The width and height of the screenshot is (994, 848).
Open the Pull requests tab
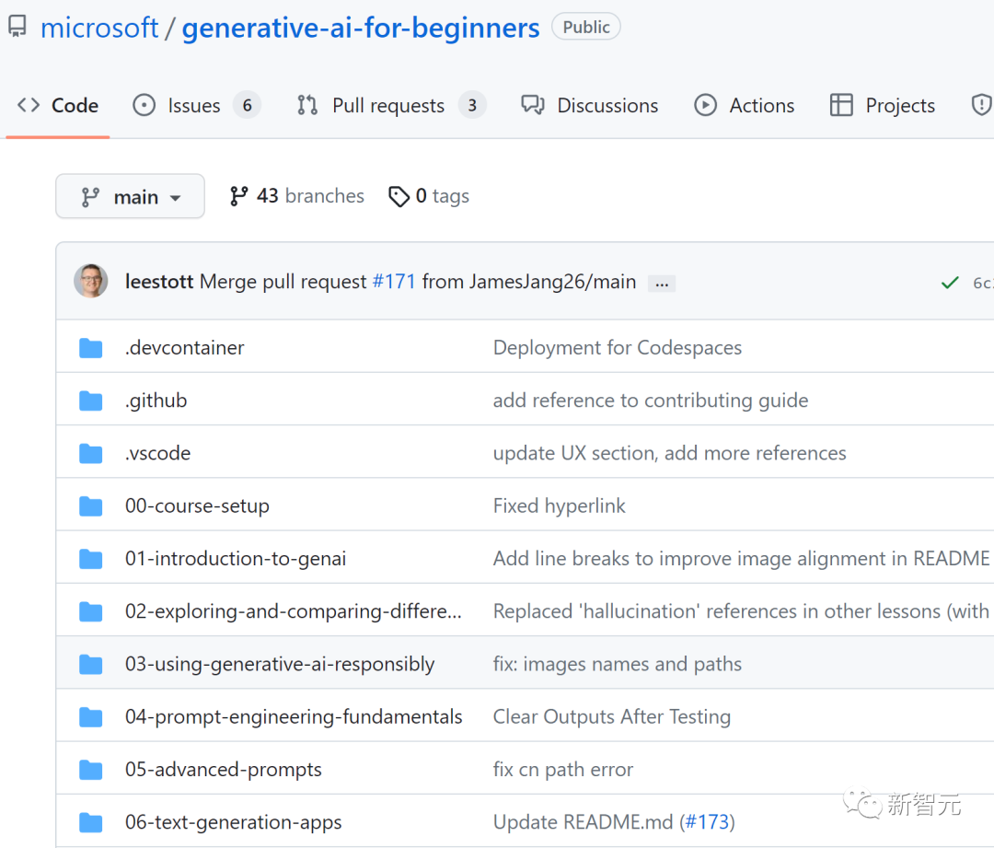(389, 106)
